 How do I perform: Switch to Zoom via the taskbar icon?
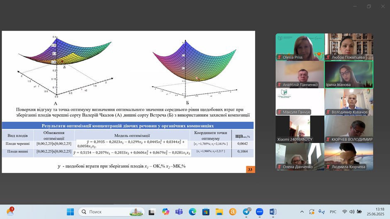(x=259, y=212)
